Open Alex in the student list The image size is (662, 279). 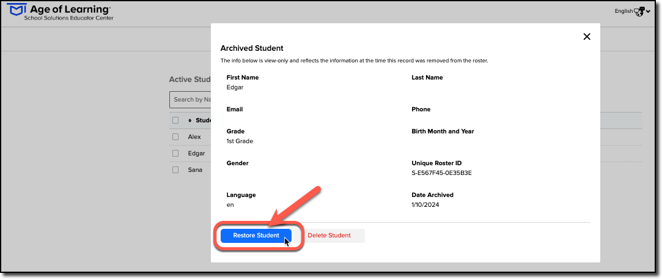point(194,137)
